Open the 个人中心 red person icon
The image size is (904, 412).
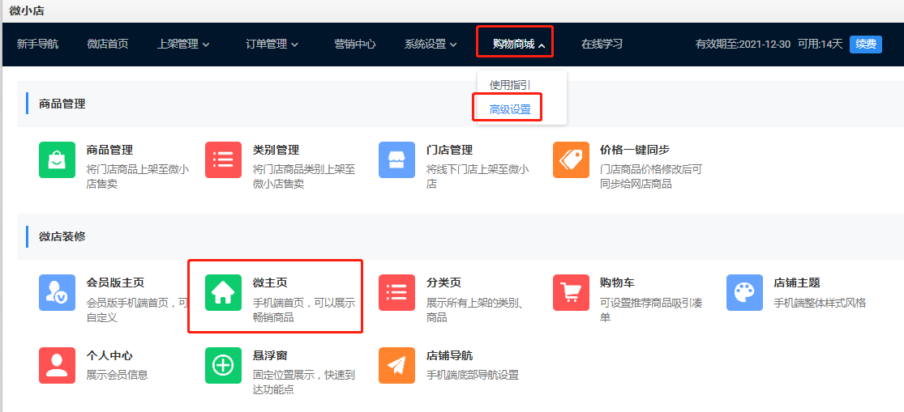pos(57,365)
